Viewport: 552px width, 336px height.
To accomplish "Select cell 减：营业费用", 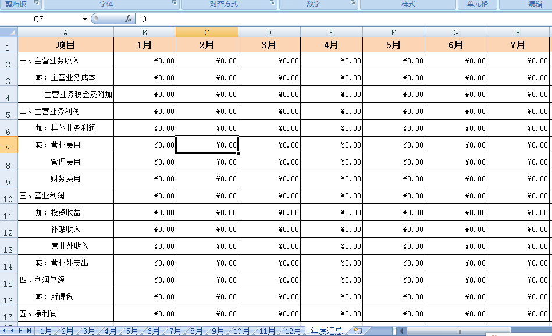I will [x=66, y=145].
